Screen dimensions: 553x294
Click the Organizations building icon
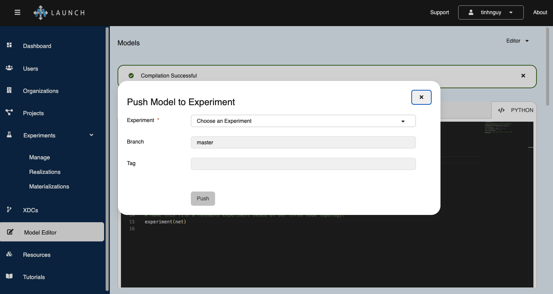pos(9,90)
